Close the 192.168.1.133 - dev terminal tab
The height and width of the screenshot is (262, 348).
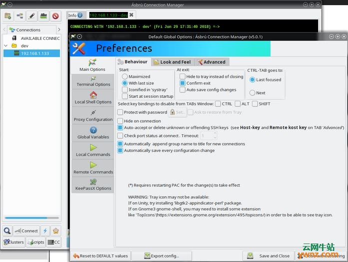coord(131,15)
